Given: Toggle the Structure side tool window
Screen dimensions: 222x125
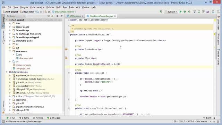Looking at the screenshot, I should click(x=3, y=37).
